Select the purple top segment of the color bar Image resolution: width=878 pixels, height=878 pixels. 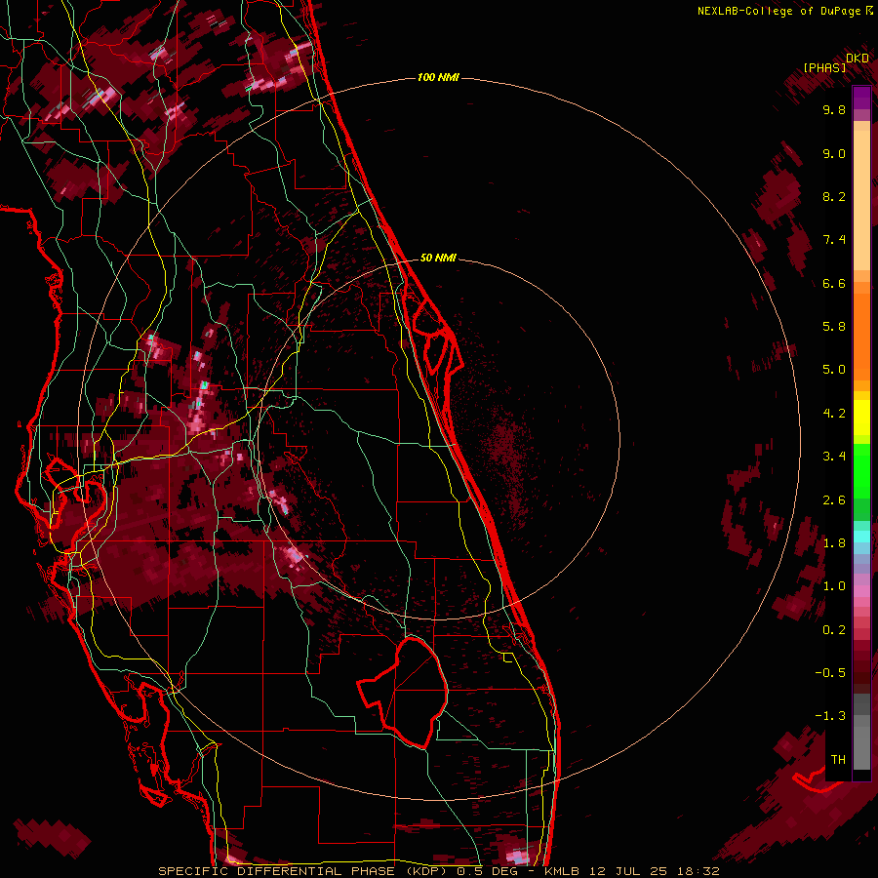pos(861,98)
